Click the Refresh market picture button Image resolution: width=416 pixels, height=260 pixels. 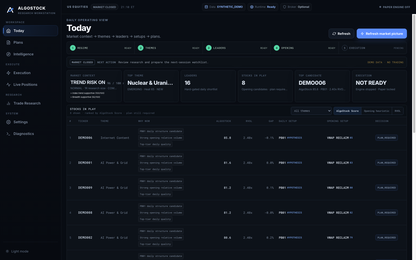pos(382,34)
